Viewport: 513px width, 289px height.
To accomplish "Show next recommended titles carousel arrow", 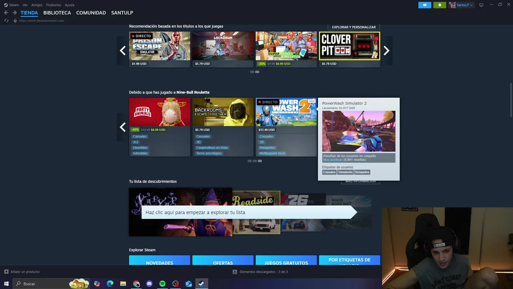I will pyautogui.click(x=386, y=50).
